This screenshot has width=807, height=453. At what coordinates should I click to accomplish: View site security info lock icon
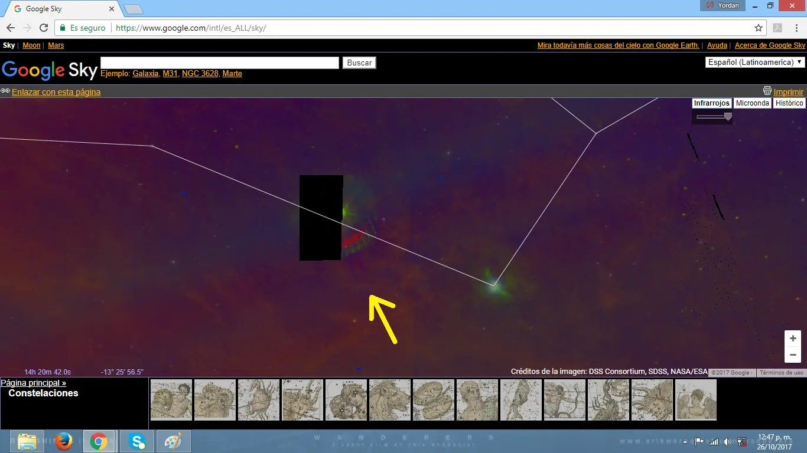pos(62,28)
